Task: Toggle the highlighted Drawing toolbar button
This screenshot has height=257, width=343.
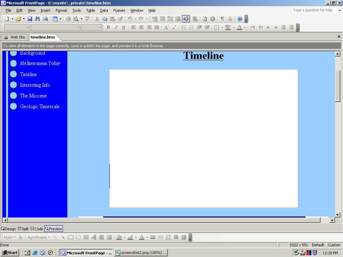Action: [x=186, y=19]
